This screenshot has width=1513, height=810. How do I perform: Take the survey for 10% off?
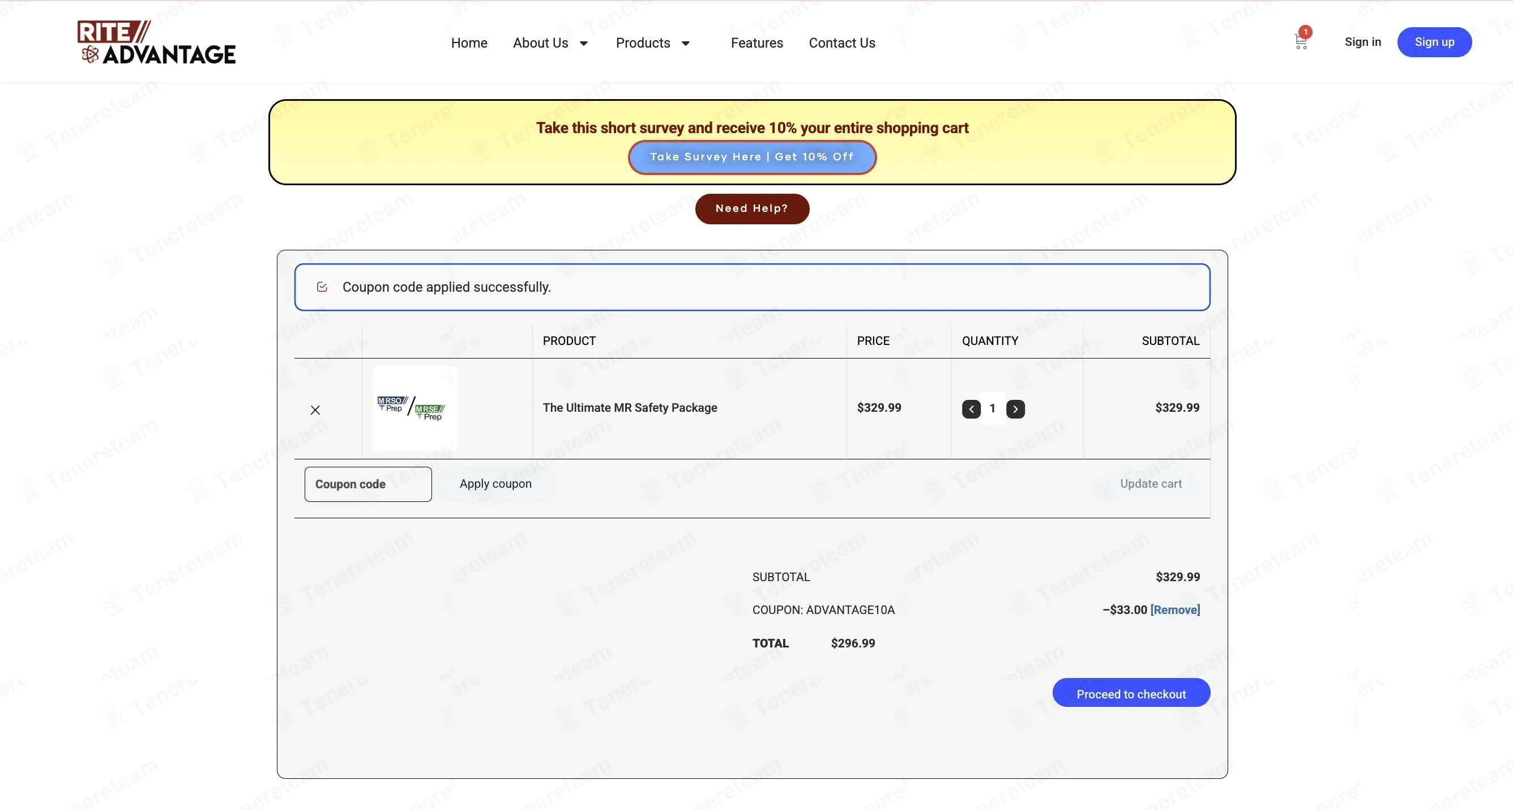pyautogui.click(x=753, y=157)
